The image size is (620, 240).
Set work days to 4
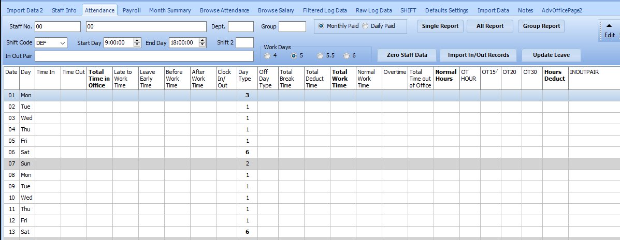tap(267, 55)
